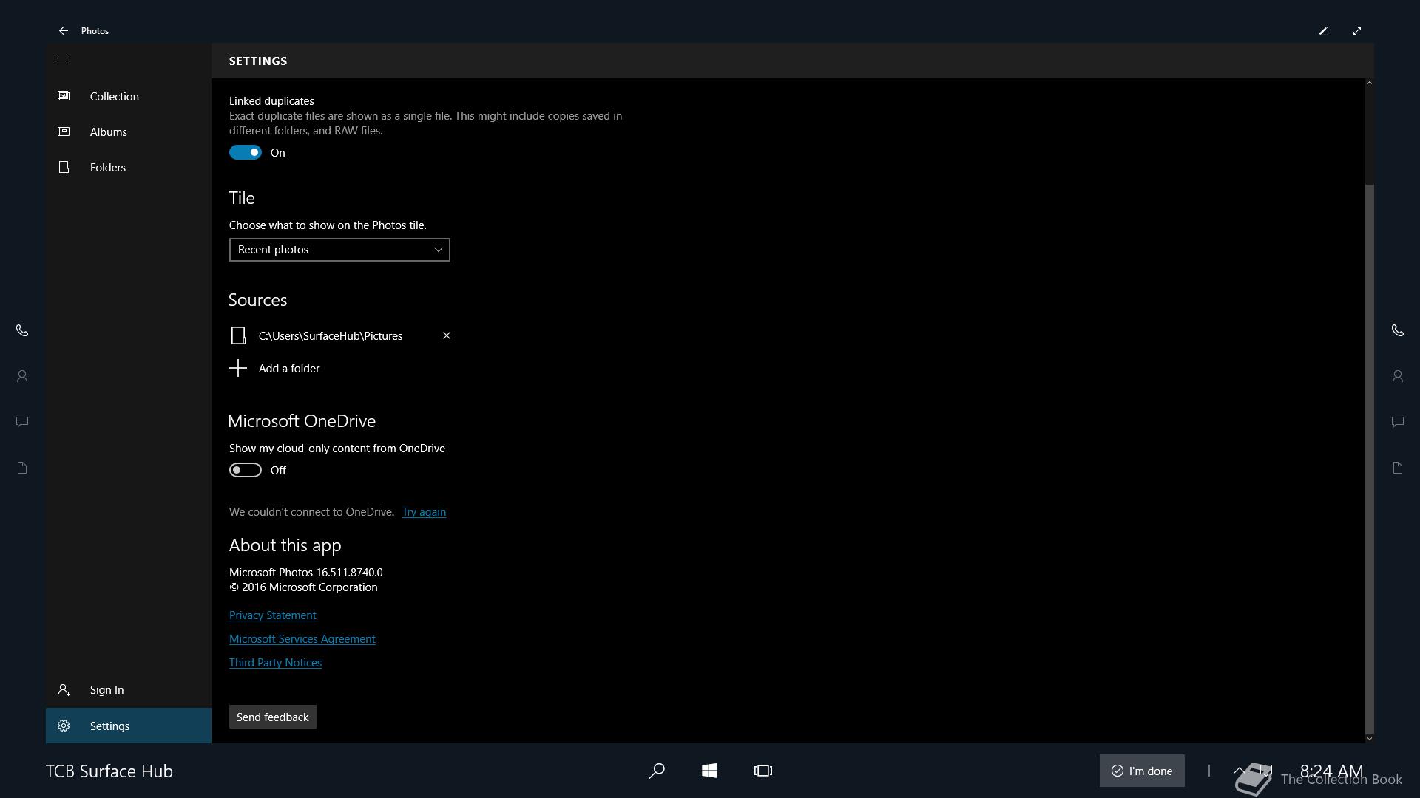Click the right edge chat message icon

(1398, 422)
